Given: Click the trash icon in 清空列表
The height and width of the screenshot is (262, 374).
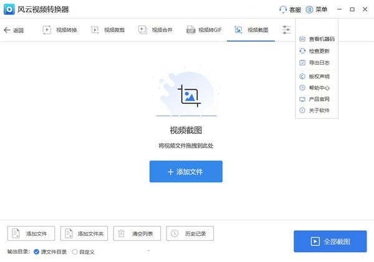Looking at the screenshot, I should [122, 233].
